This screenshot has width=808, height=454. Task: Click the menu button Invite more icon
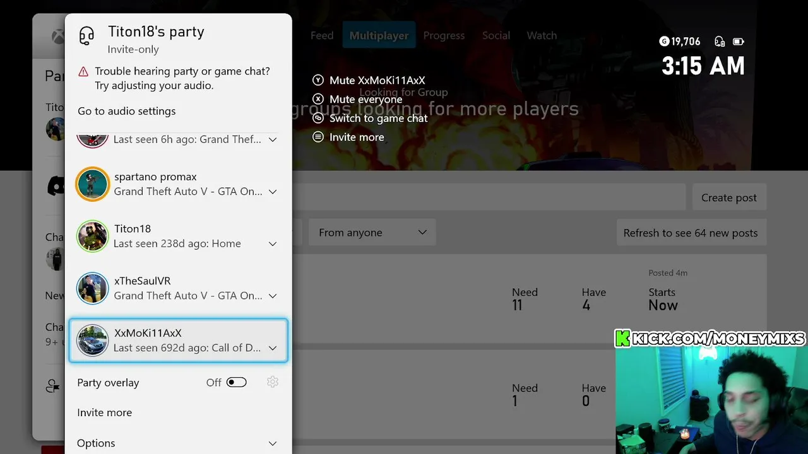click(318, 137)
